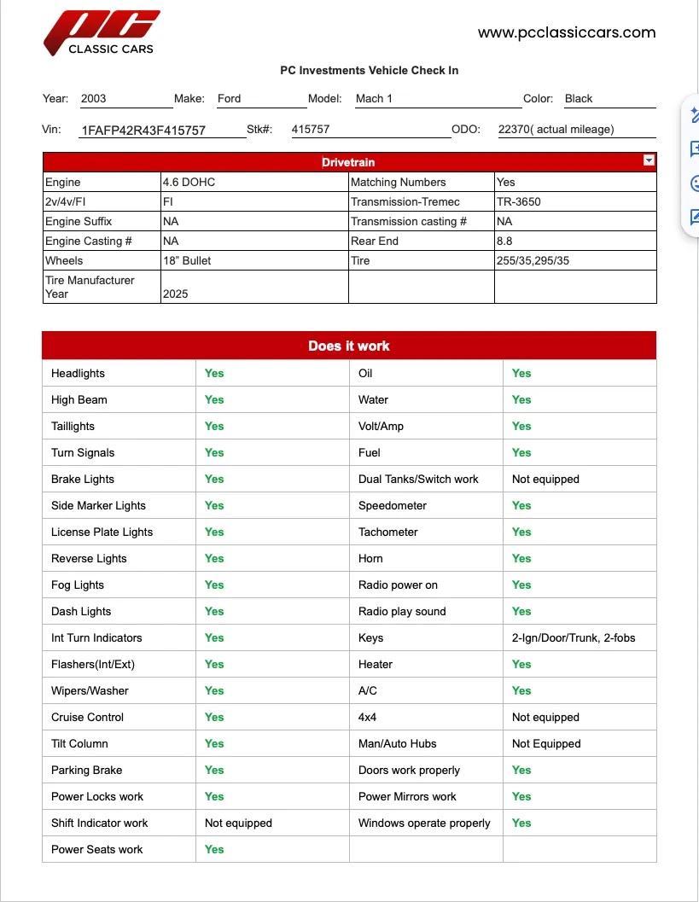Select the tire size 255/35,295/35 cell

(x=575, y=260)
